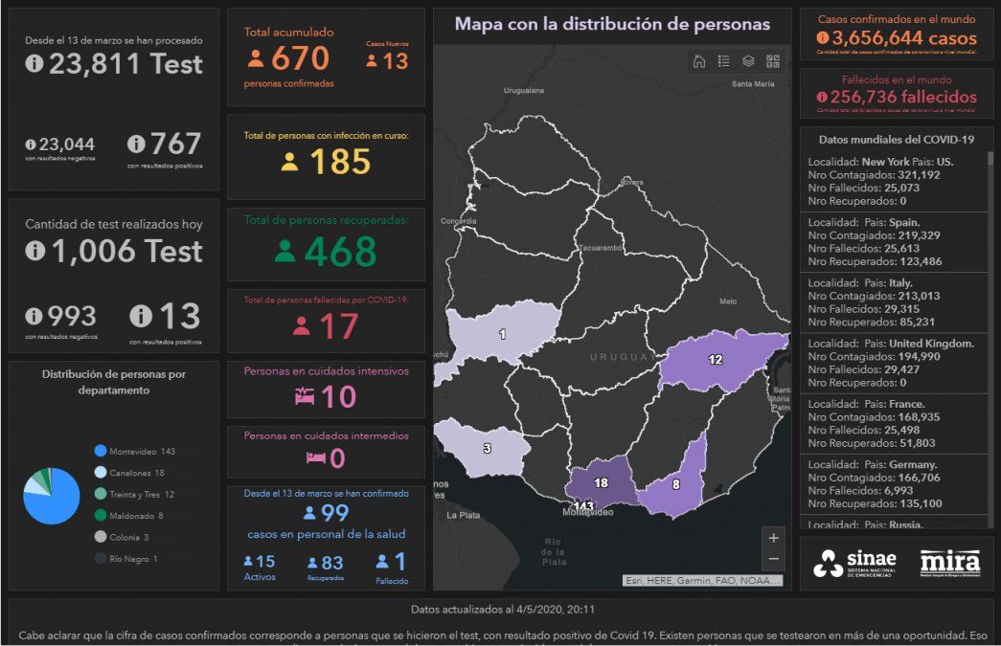Click info icon next to 3,656,644 casos
The width and height of the screenshot is (1001, 646).
(x=822, y=38)
